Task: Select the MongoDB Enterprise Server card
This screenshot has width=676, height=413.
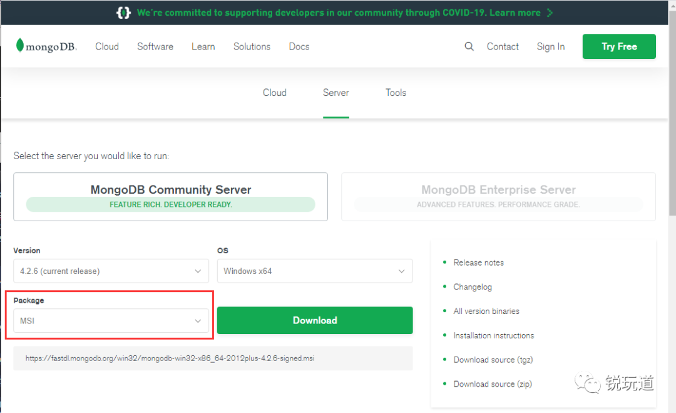Action: tap(498, 197)
